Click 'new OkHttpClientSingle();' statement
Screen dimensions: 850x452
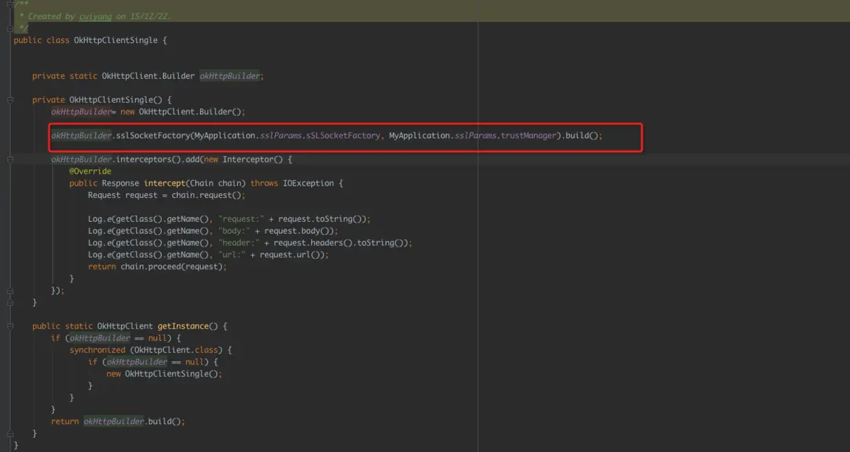tap(165, 374)
